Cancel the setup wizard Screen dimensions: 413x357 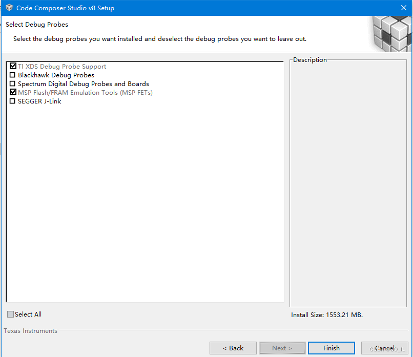tap(384, 348)
